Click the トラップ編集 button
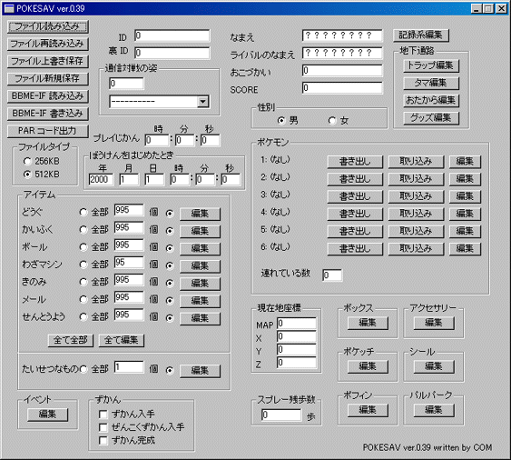The height and width of the screenshot is (460, 511). coord(431,65)
